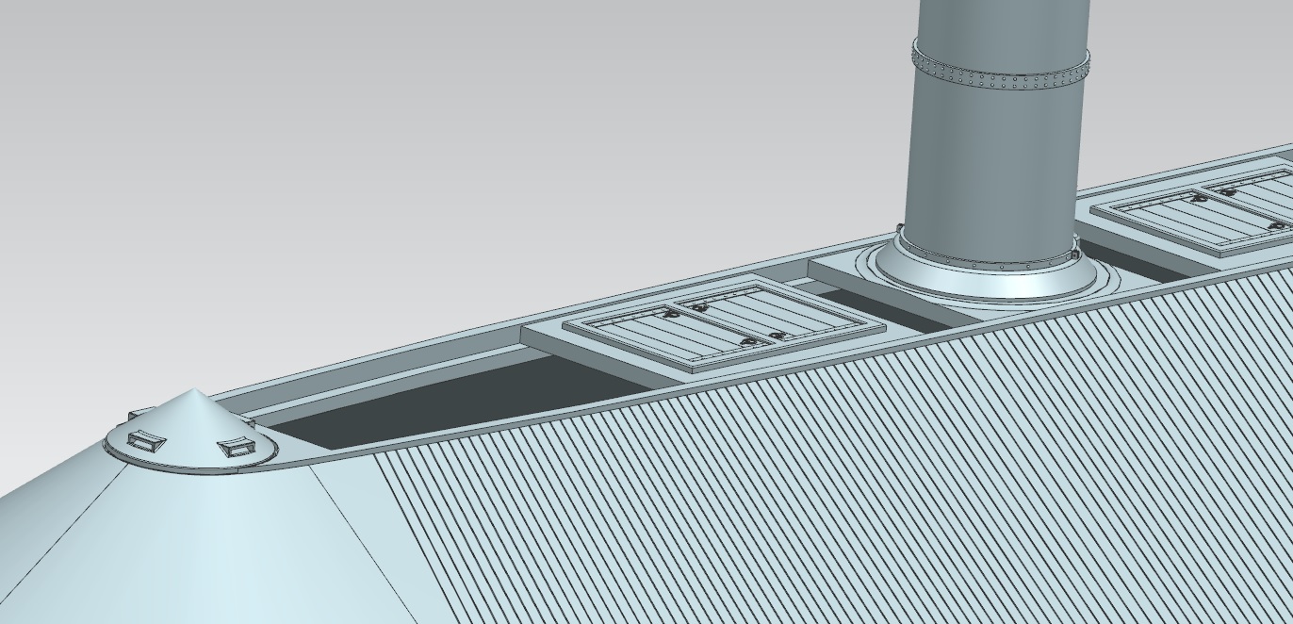The width and height of the screenshot is (1293, 624).
Task: Pick the left door panel of center hatch
Action: 641,334
